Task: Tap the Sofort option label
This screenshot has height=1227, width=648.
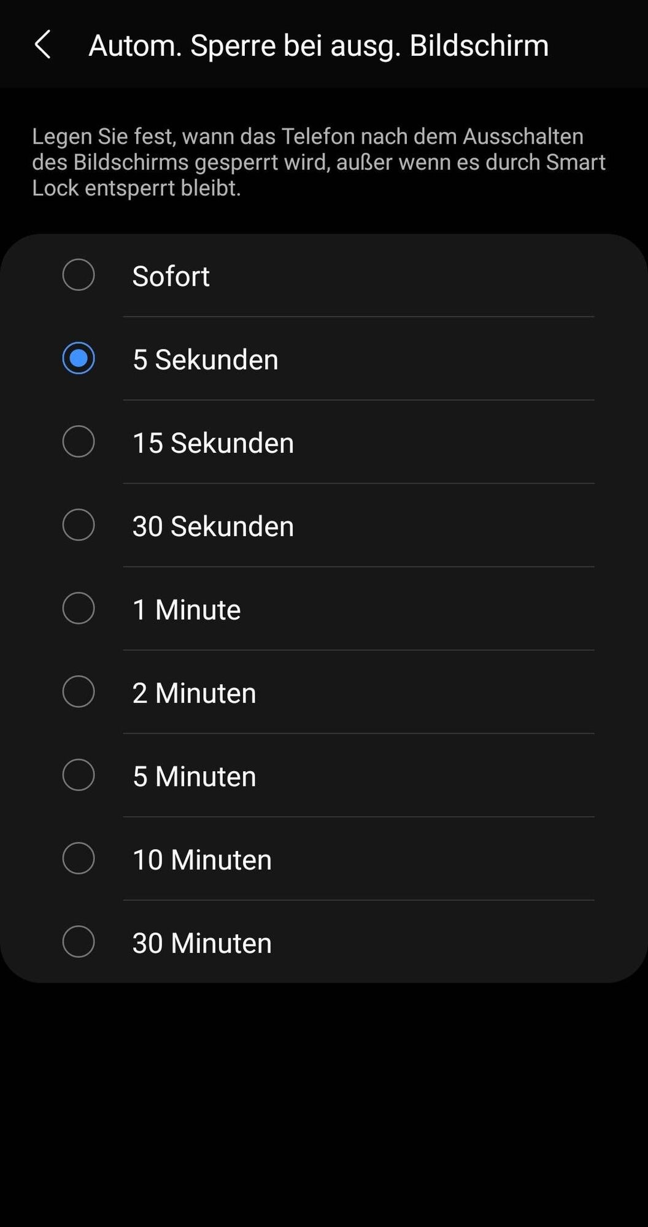Action: coord(171,276)
